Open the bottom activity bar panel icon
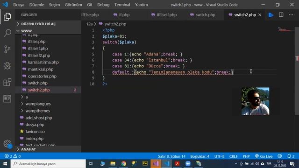This screenshot has height=168, width=299. pyautogui.click(x=7, y=98)
